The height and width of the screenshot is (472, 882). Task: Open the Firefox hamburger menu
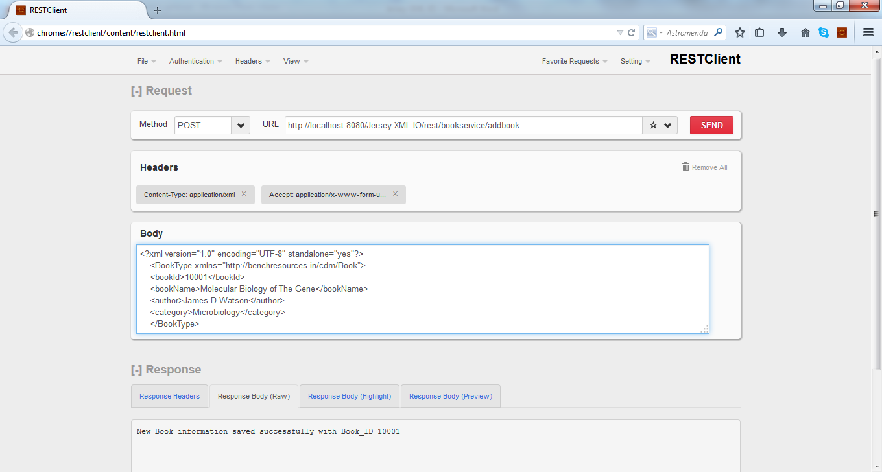click(x=868, y=32)
